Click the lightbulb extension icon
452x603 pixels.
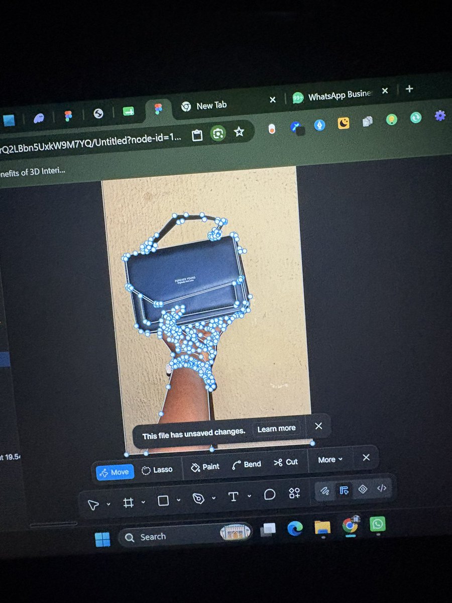[x=392, y=119]
